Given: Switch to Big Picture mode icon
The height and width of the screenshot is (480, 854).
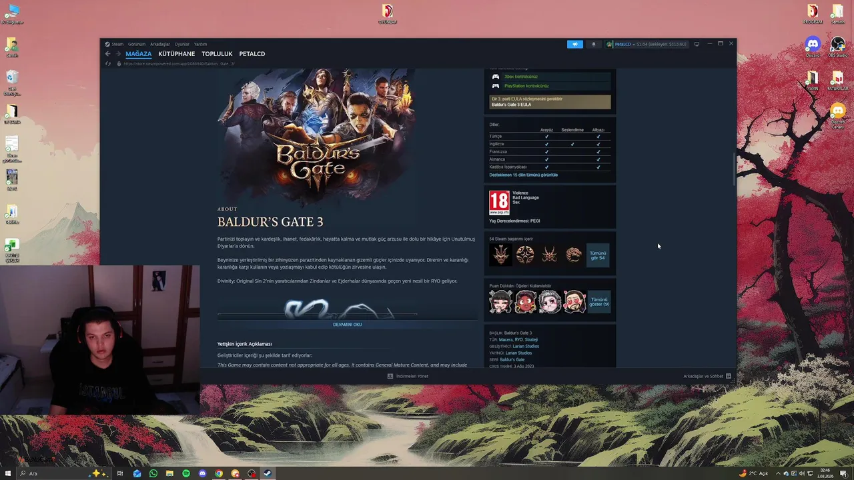Looking at the screenshot, I should (697, 44).
